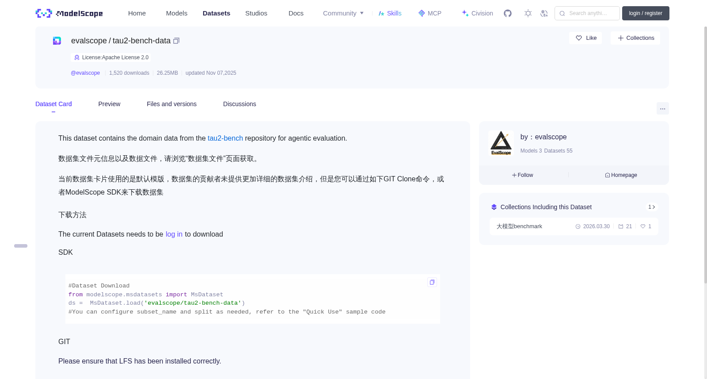Expand the Community dropdown menu

343,13
